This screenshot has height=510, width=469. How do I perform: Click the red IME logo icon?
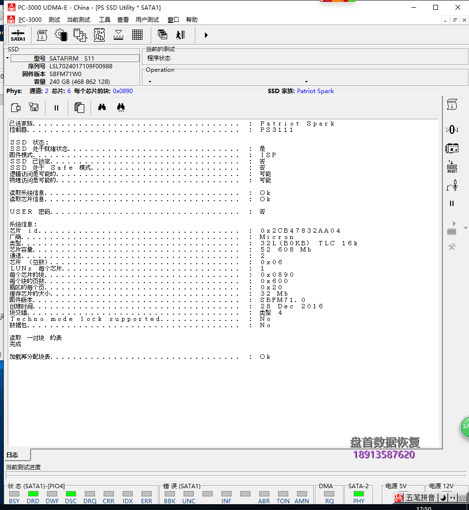[399, 498]
